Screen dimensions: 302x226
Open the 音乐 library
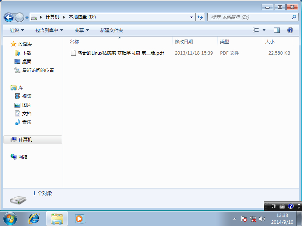(27, 122)
